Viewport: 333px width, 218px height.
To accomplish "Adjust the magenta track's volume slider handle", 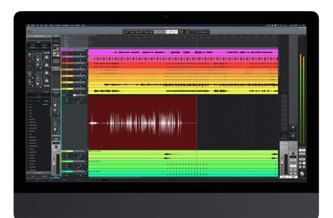I will [80, 54].
